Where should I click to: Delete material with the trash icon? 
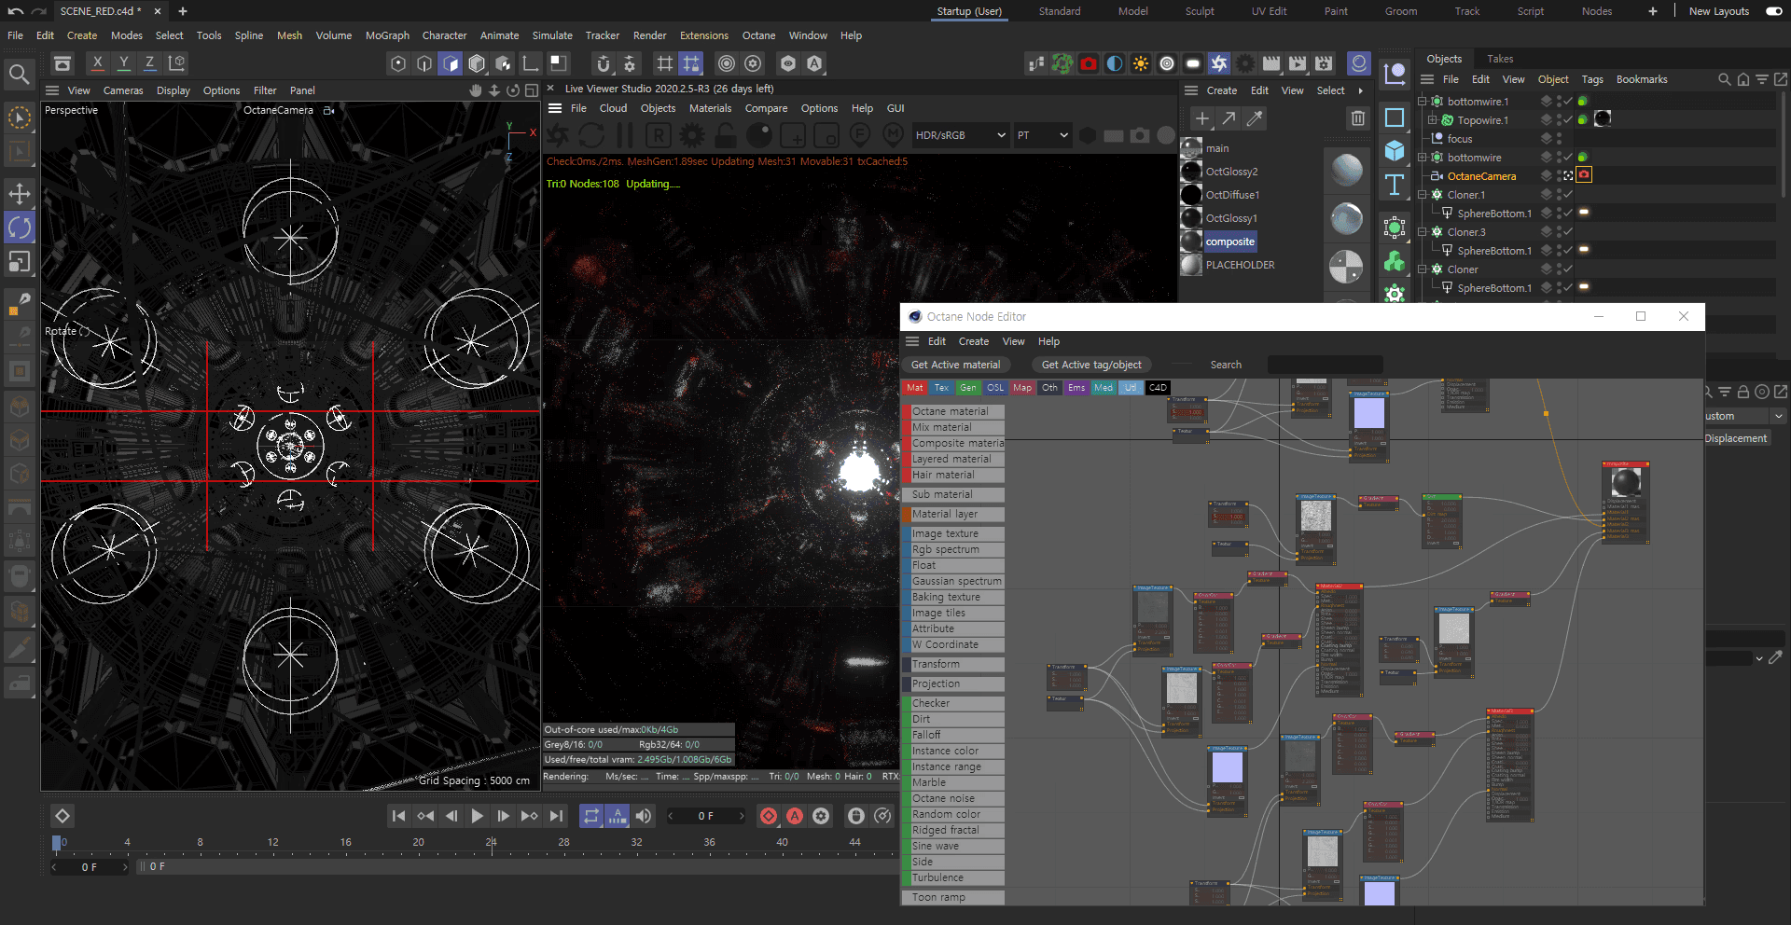(1358, 118)
